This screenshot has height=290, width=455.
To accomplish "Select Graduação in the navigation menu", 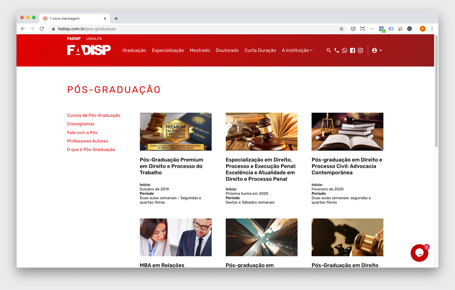I will (x=134, y=50).
